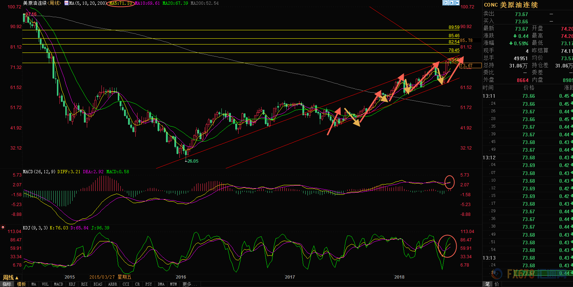Viewport: 573px width, 287px height.
Task: Toggle the MACD indicator in bottom bar
Action: click(58, 284)
